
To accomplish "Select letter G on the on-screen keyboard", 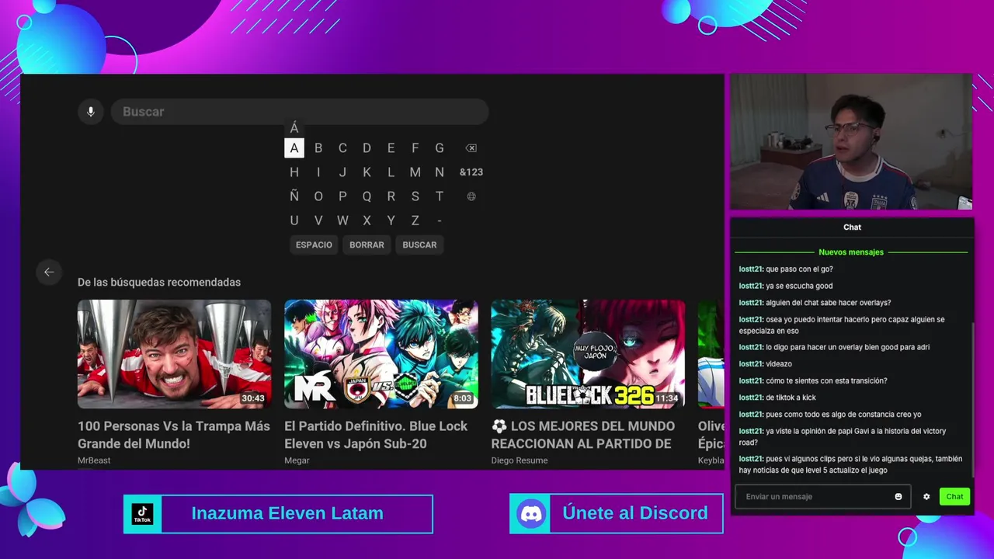I will pyautogui.click(x=440, y=148).
